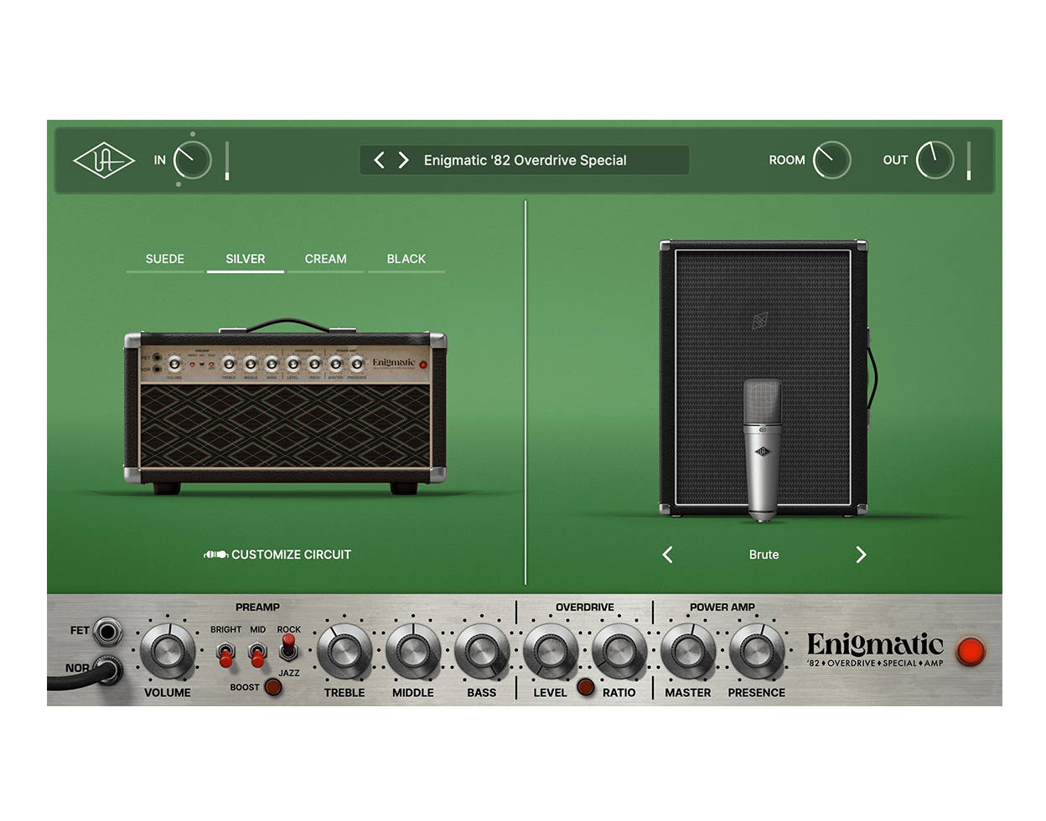Go to next preset arrow
Screen dimensions: 1046x821
tap(403, 160)
